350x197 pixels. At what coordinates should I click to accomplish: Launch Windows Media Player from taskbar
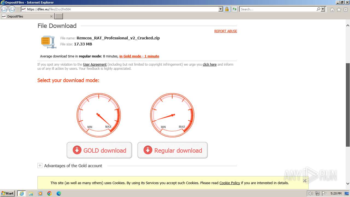[40, 193]
